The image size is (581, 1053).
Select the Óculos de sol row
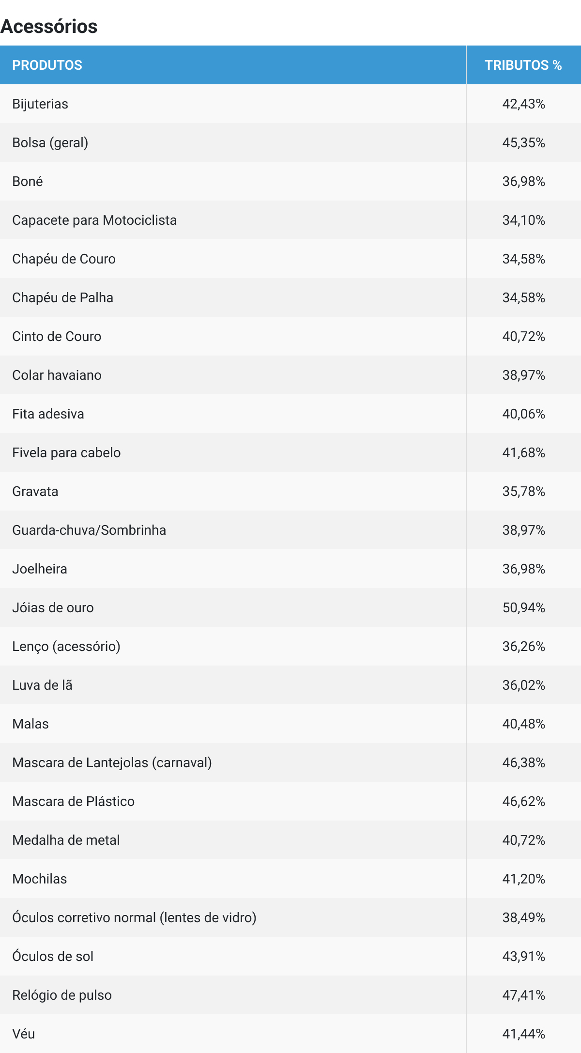[53, 956]
